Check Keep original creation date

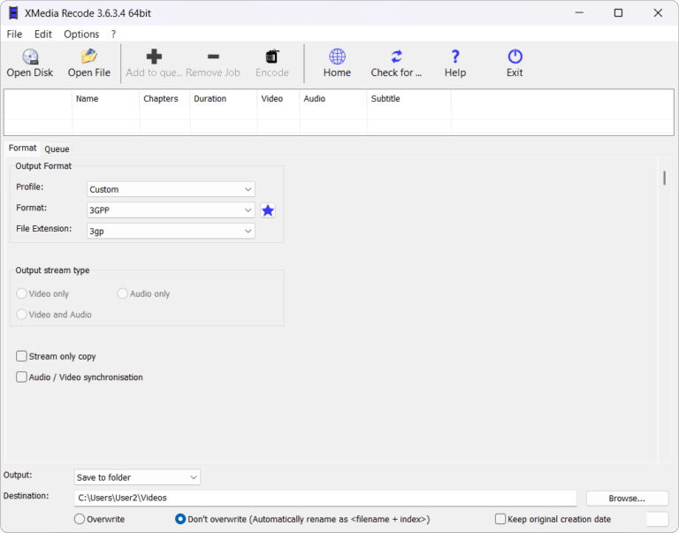click(x=500, y=519)
